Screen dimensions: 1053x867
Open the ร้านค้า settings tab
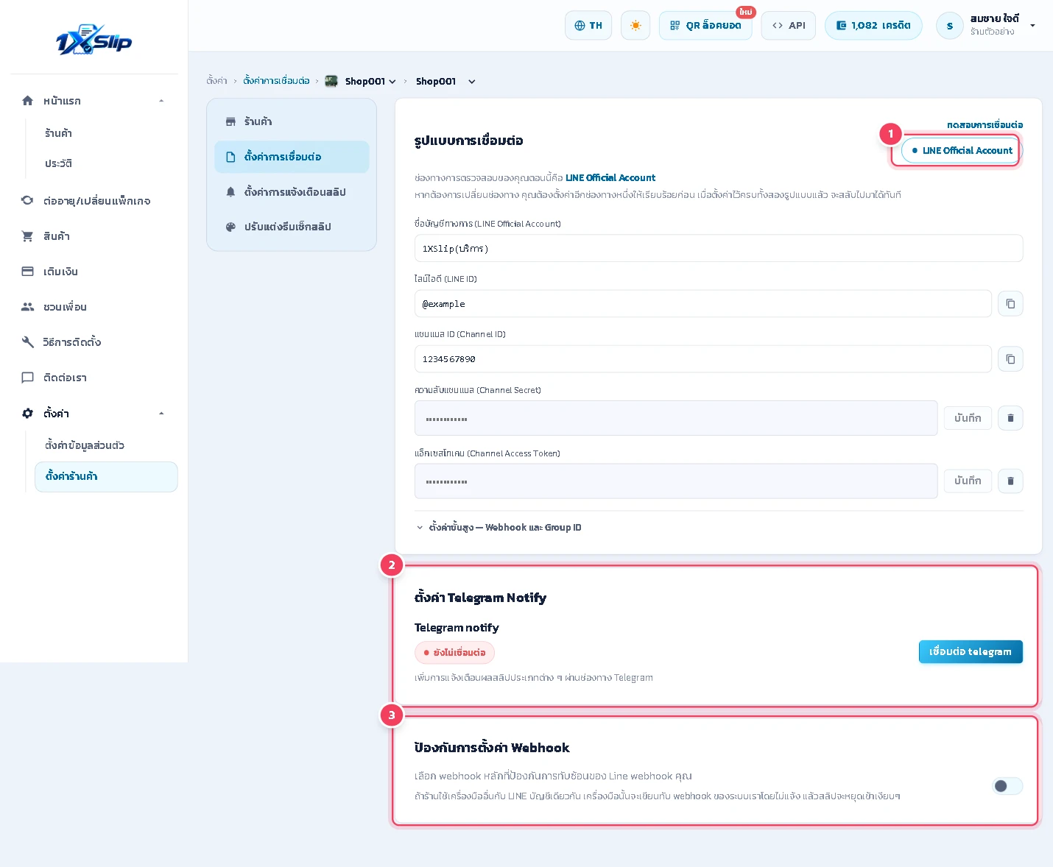pyautogui.click(x=292, y=121)
